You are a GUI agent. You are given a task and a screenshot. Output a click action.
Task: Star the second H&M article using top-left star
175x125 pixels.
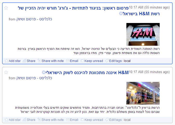[x=6, y=73]
